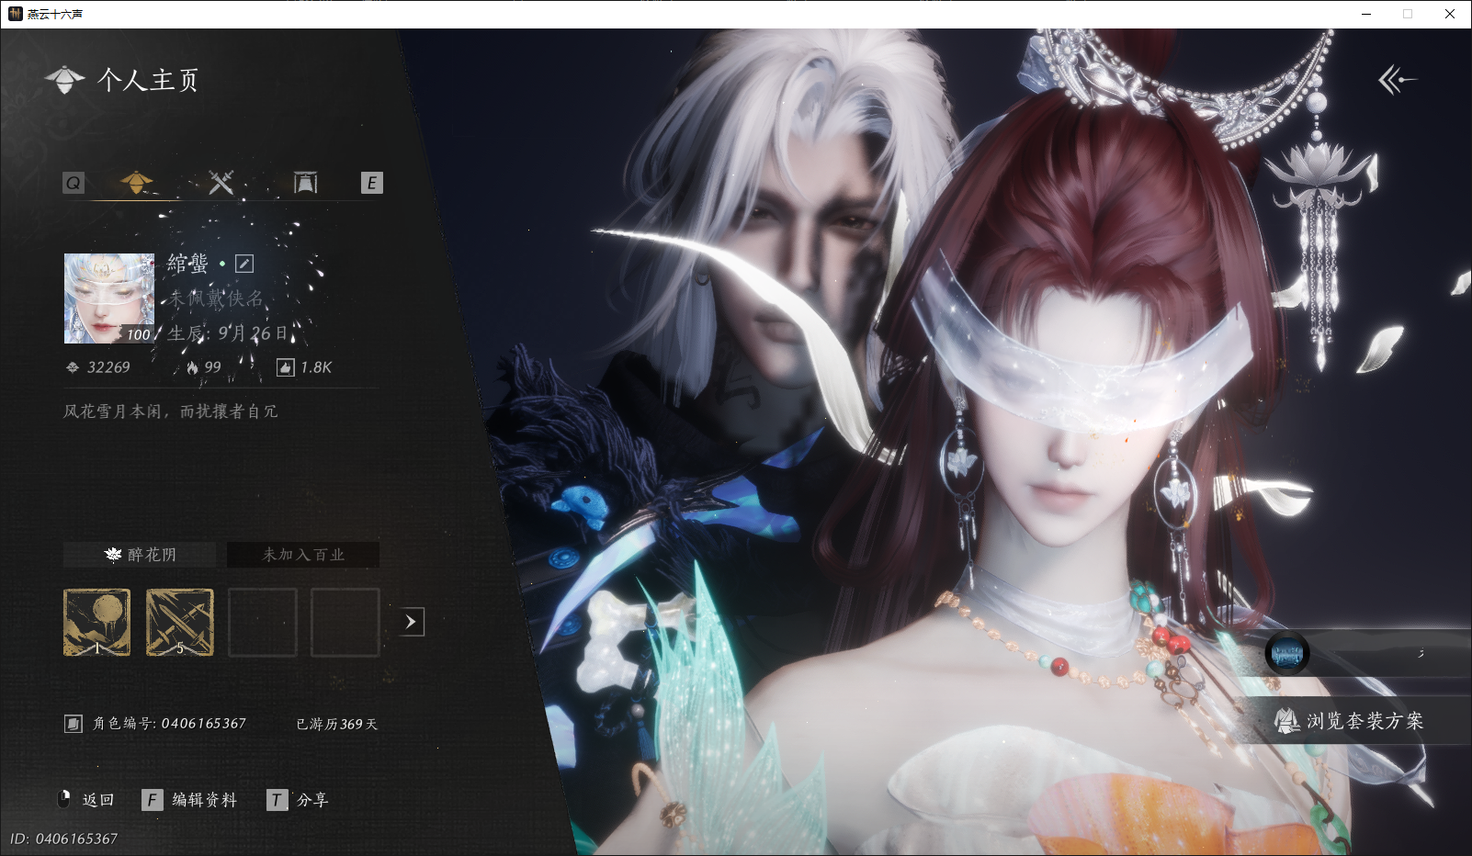Expand badges with the right chevron arrow
This screenshot has width=1472, height=856.
(x=411, y=622)
